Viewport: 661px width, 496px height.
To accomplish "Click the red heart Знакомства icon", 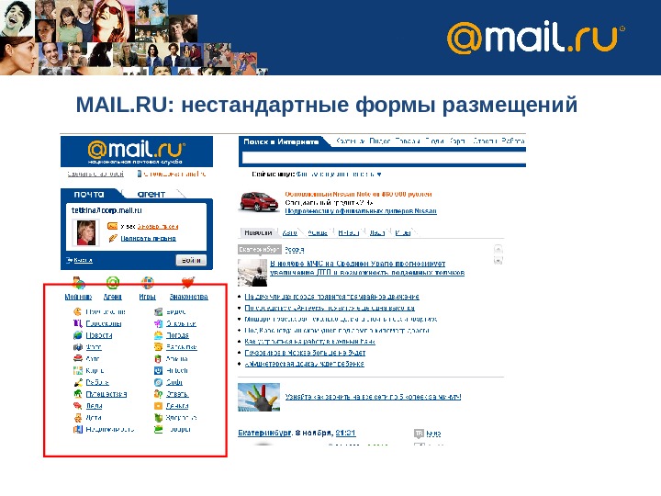I will [x=187, y=282].
